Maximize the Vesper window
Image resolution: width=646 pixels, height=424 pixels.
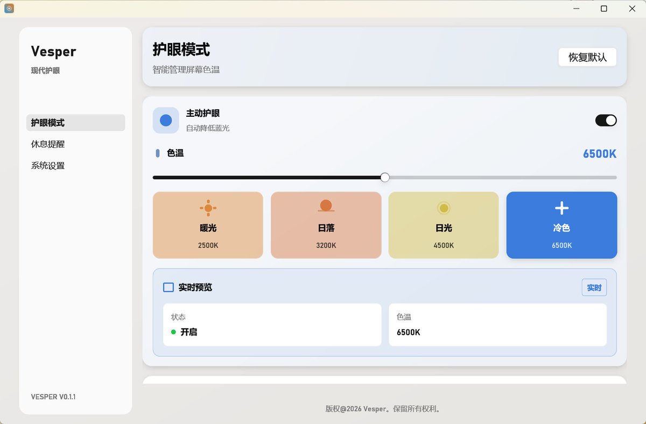[x=604, y=9]
